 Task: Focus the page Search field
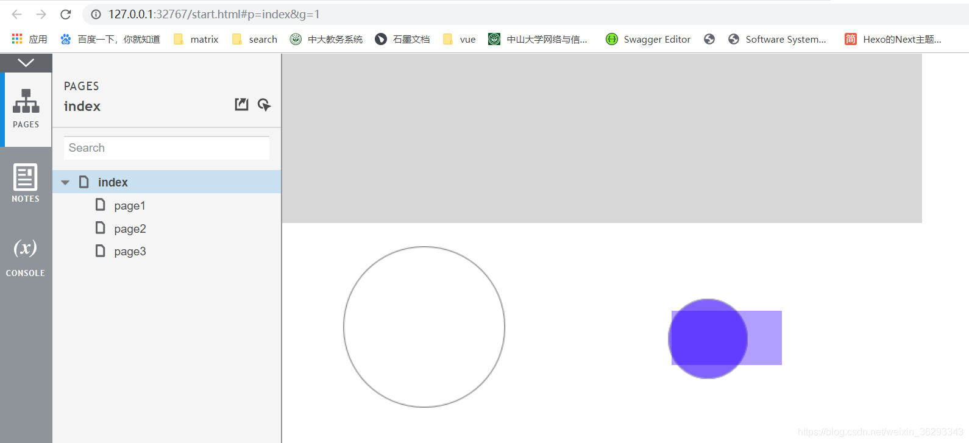tap(166, 148)
